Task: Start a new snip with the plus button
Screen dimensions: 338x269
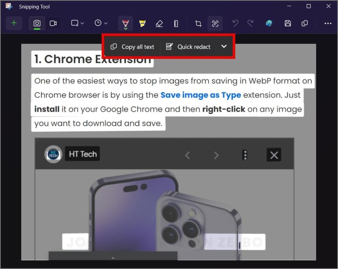Action: click(14, 23)
